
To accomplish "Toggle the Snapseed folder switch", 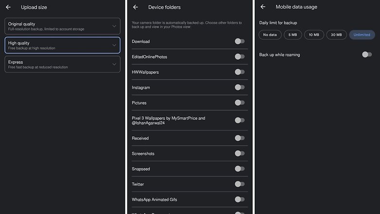I will coord(240,169).
